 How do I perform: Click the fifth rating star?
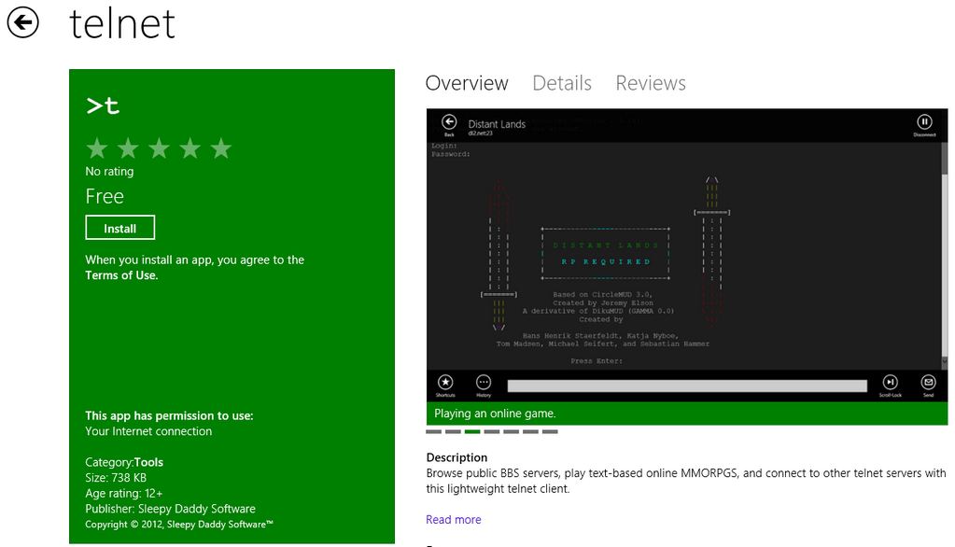point(220,148)
